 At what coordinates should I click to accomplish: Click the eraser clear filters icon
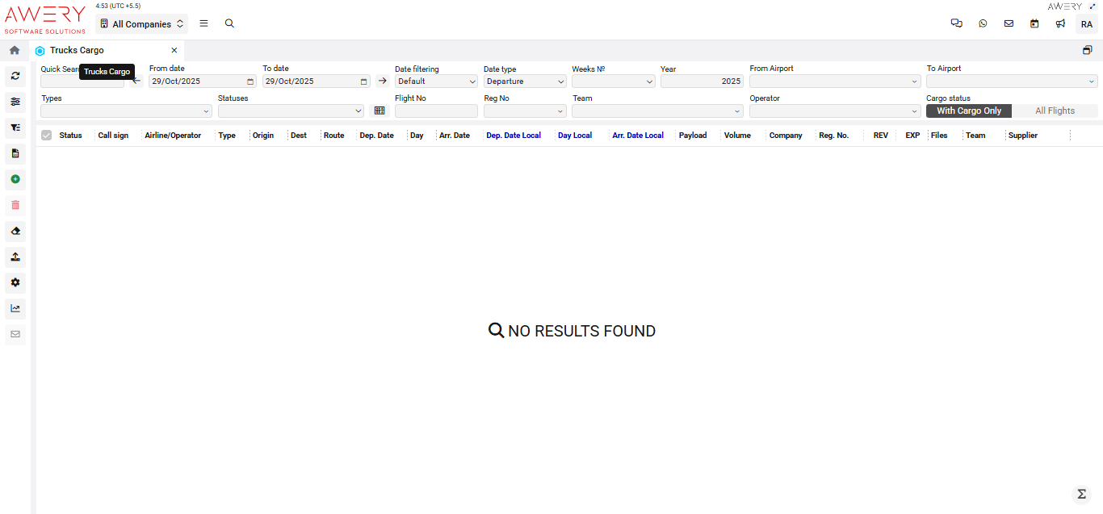tap(15, 231)
